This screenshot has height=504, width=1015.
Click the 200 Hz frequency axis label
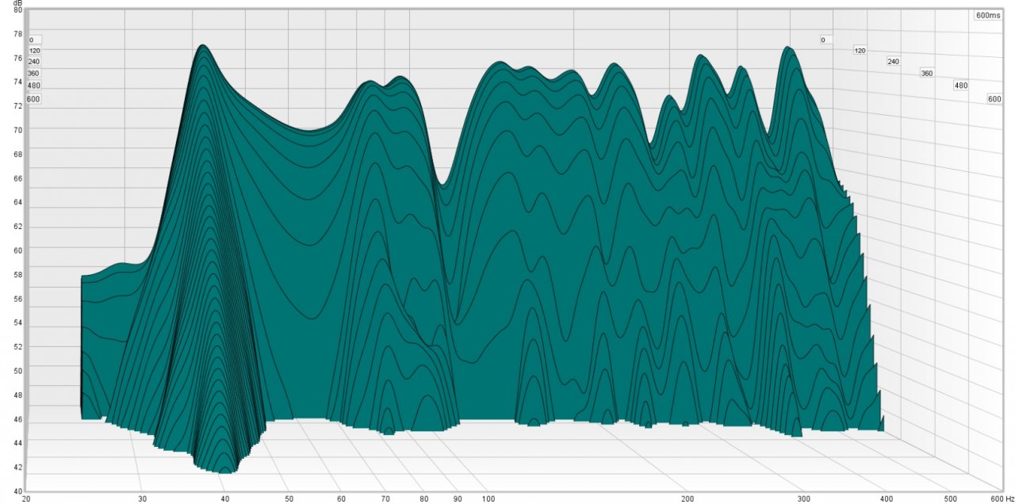tap(688, 499)
